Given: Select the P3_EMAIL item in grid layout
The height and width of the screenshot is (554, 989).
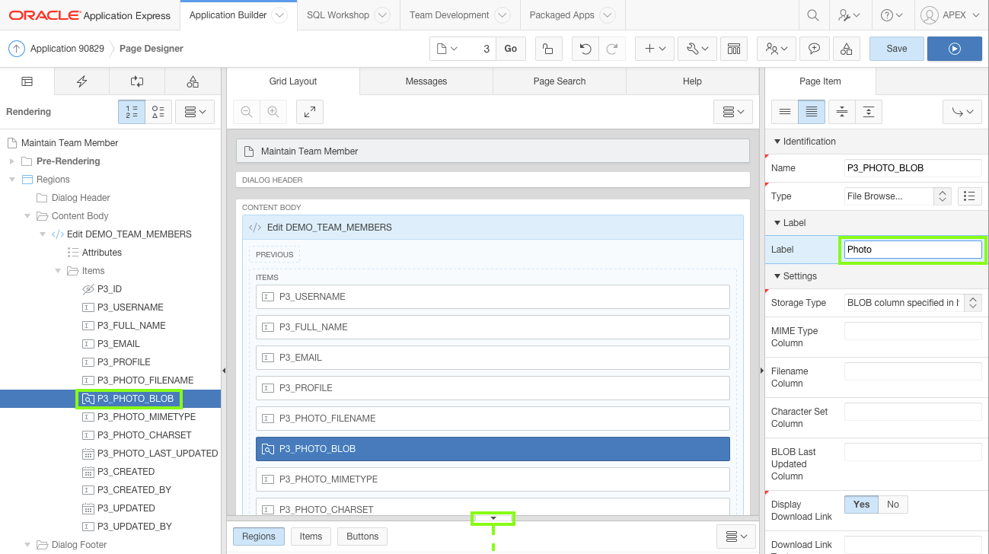Looking at the screenshot, I should pyautogui.click(x=493, y=358).
